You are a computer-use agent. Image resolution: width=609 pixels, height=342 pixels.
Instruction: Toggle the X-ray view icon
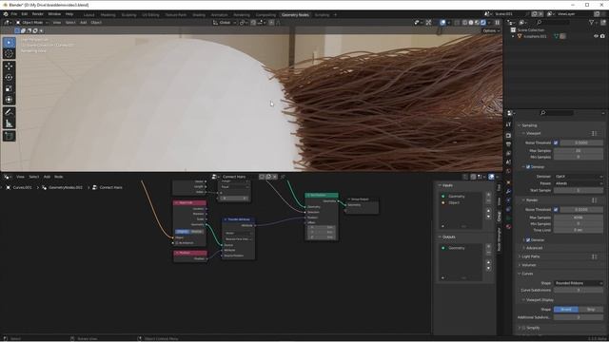pyautogui.click(x=457, y=23)
